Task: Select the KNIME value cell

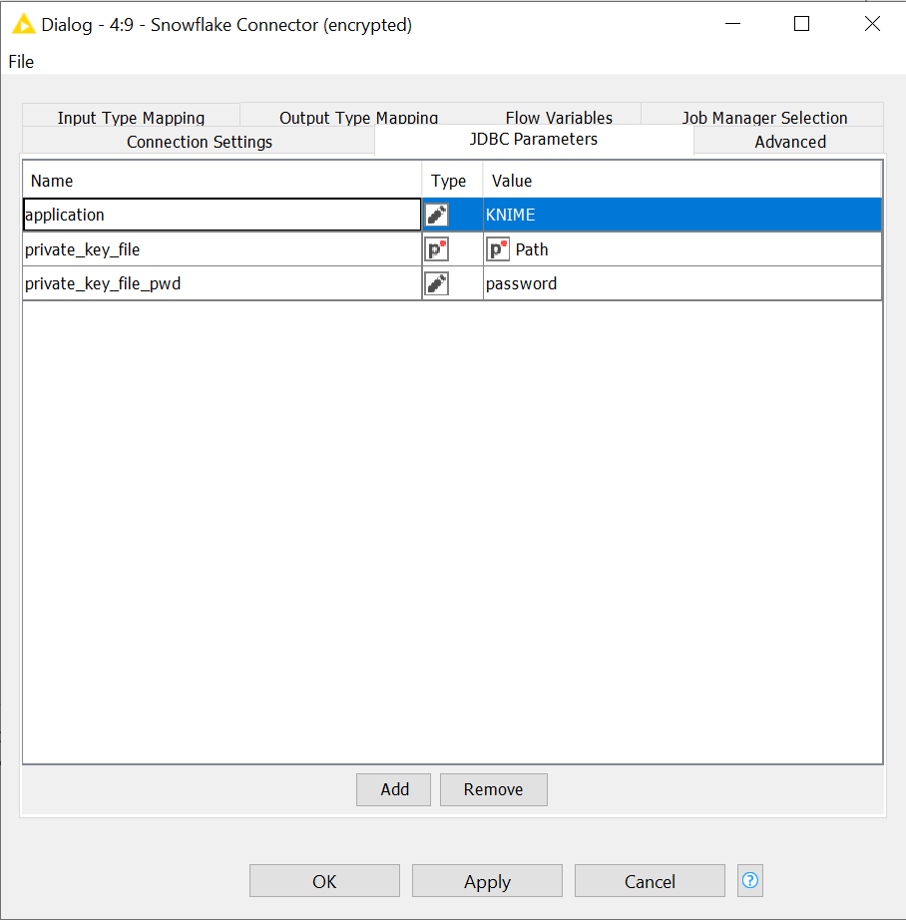Action: click(x=682, y=215)
